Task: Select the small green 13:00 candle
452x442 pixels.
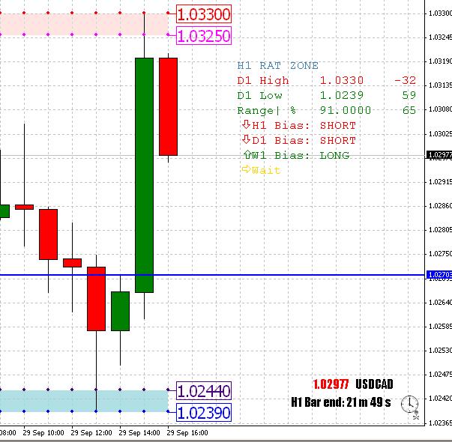Action: click(120, 311)
